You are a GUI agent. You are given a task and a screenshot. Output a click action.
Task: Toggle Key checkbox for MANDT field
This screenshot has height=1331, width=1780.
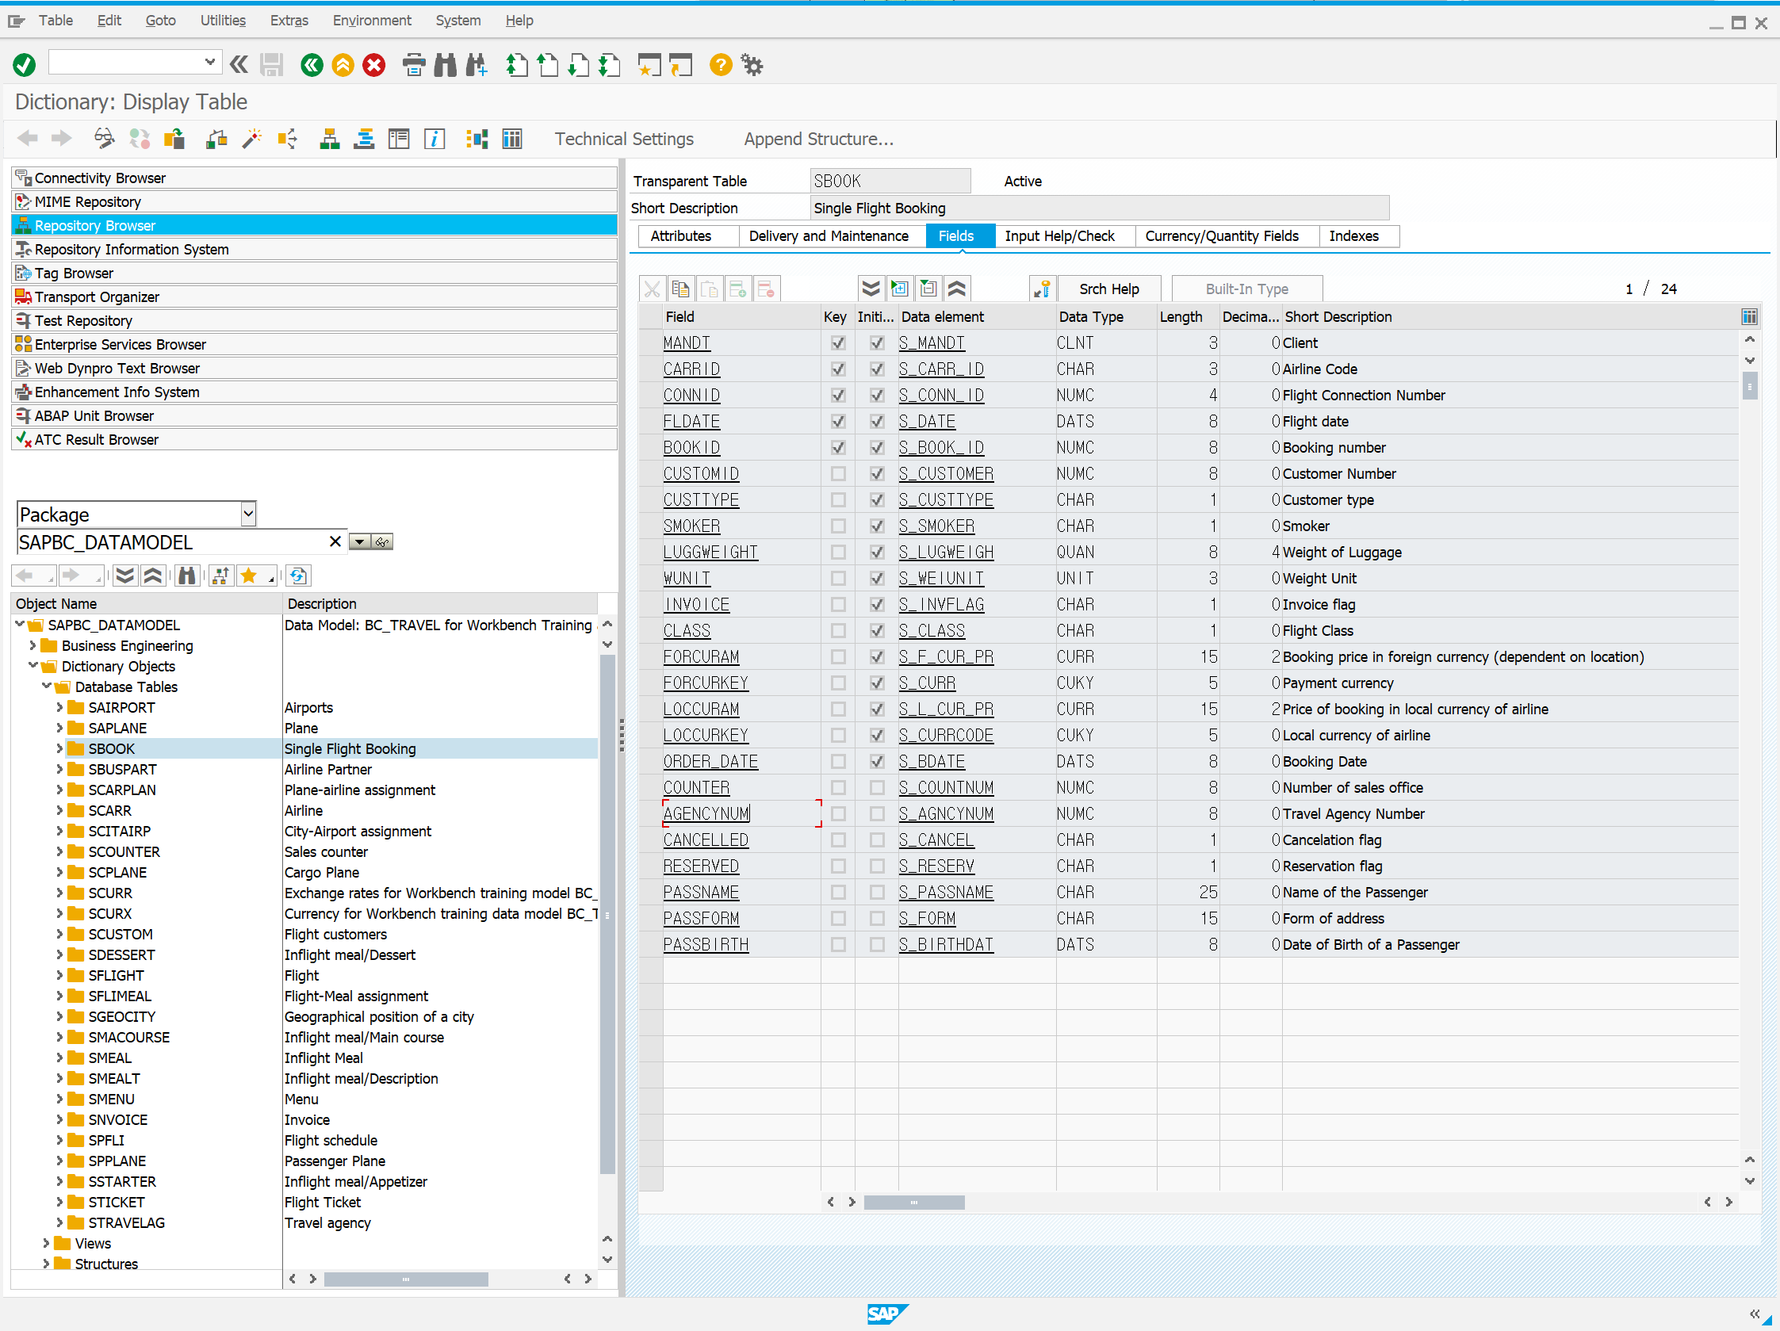coord(838,342)
